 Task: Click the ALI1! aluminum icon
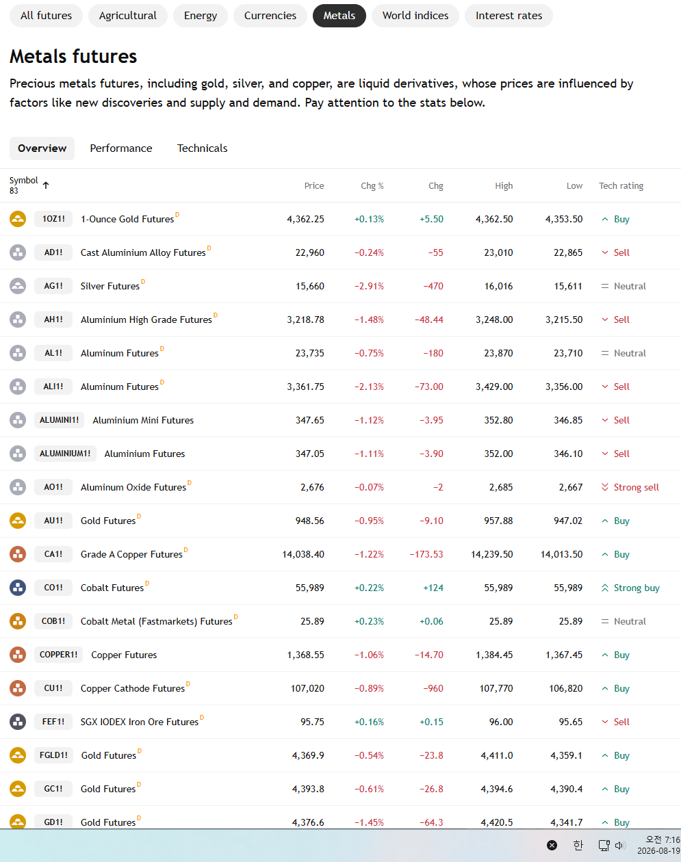(18, 387)
